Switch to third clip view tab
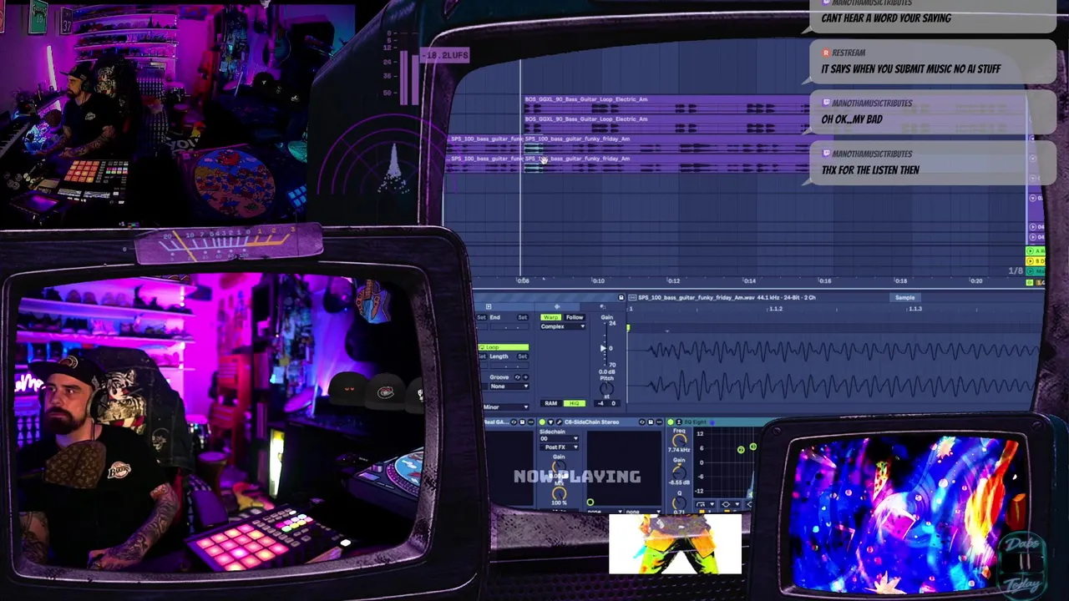Image resolution: width=1069 pixels, height=601 pixels. tap(602, 306)
